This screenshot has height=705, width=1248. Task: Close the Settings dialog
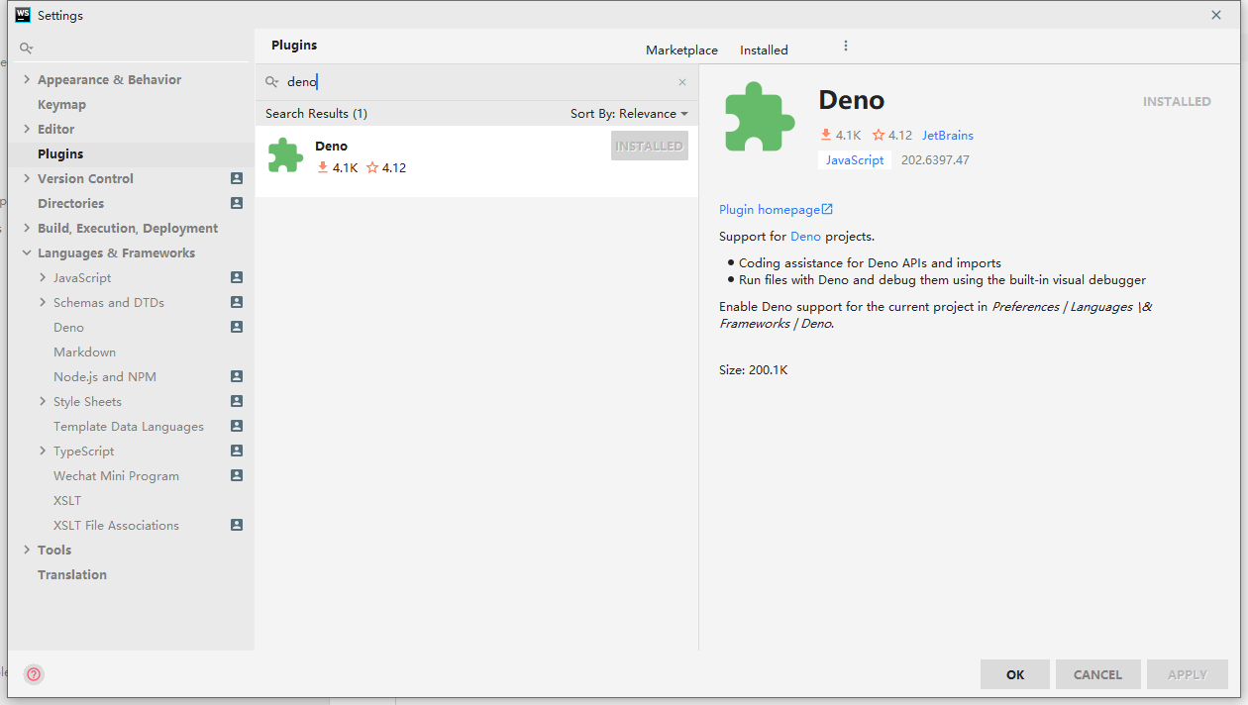1216,15
